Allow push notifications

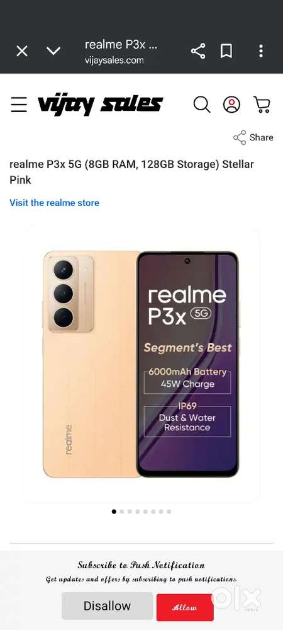(x=185, y=607)
